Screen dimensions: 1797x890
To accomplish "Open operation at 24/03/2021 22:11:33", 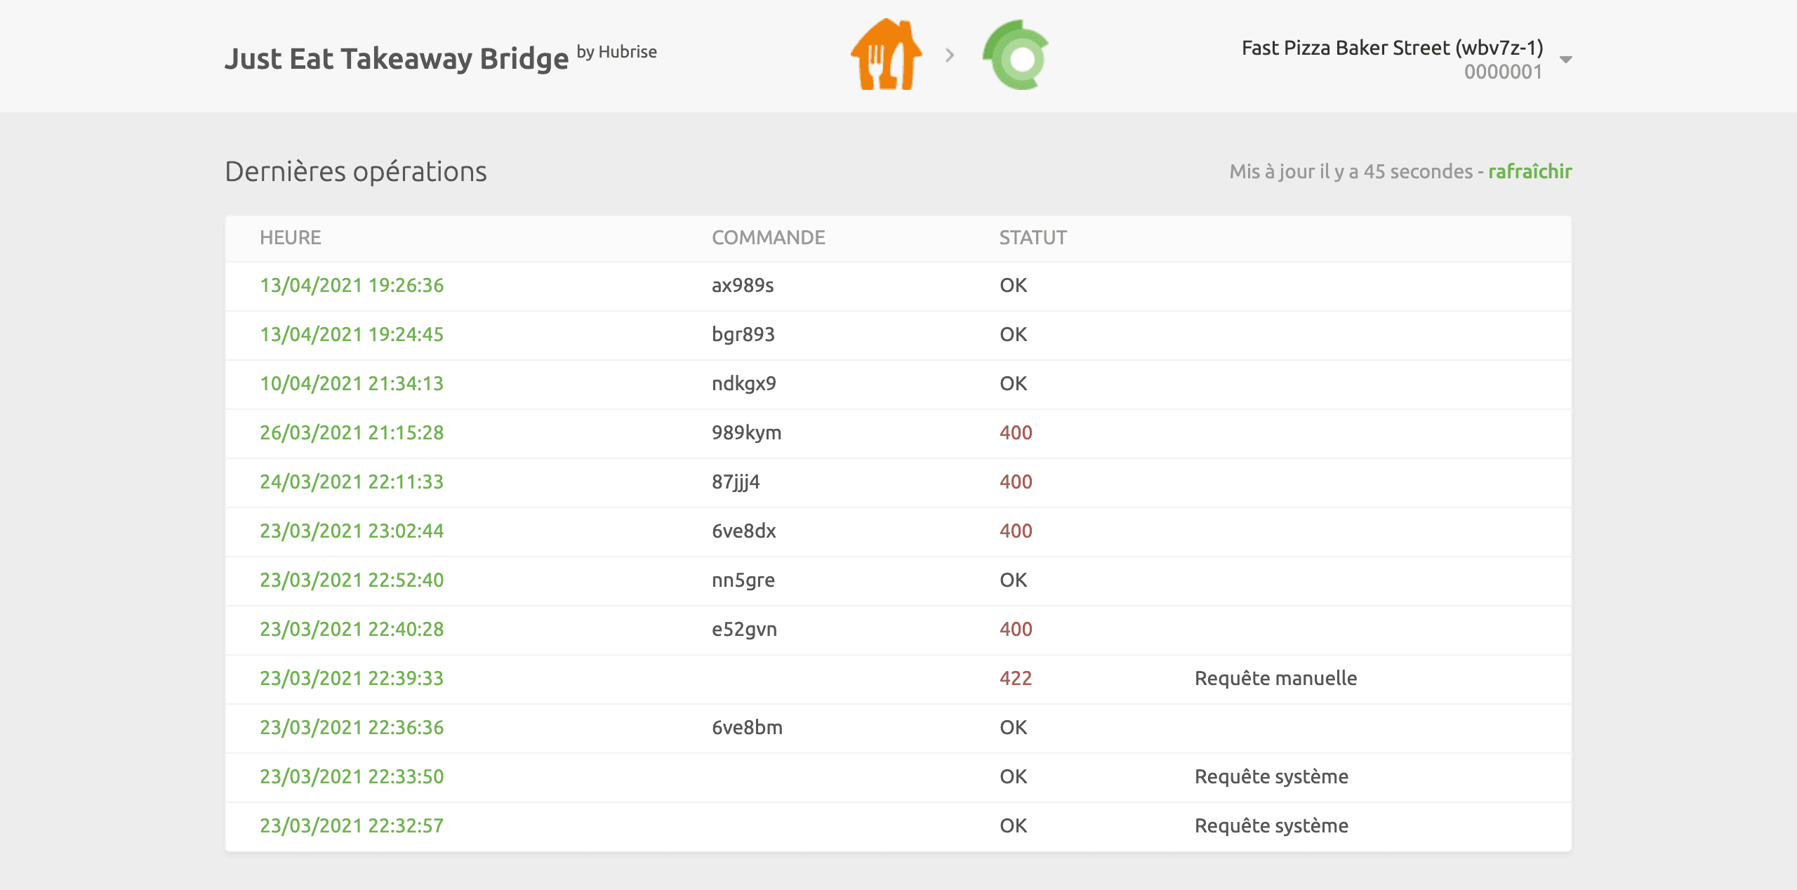I will tap(352, 482).
